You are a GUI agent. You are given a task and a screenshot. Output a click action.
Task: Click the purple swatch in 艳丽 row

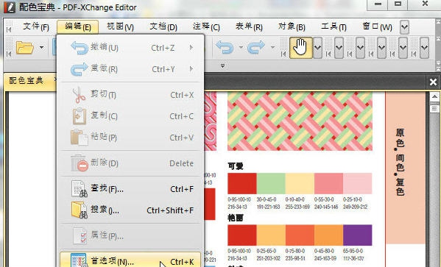(358, 235)
